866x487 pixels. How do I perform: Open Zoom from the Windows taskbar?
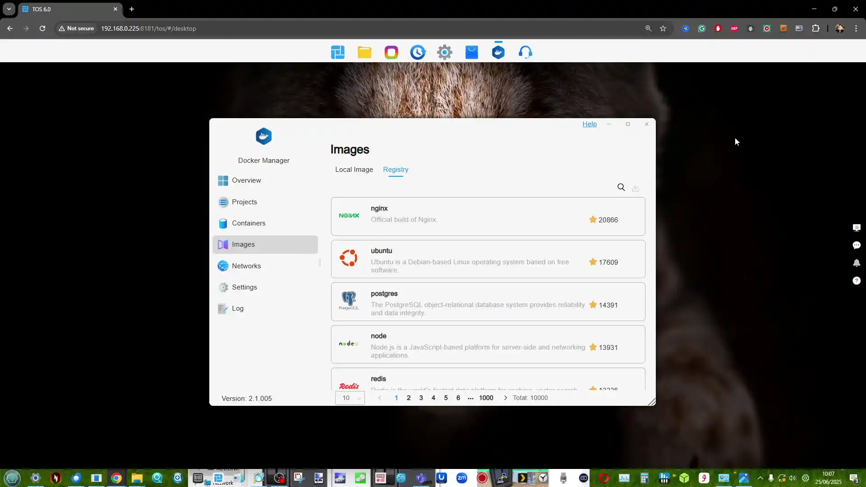click(x=461, y=478)
